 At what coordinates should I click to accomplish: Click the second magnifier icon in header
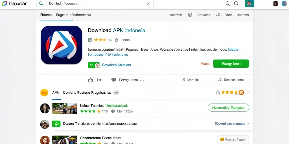236,4
